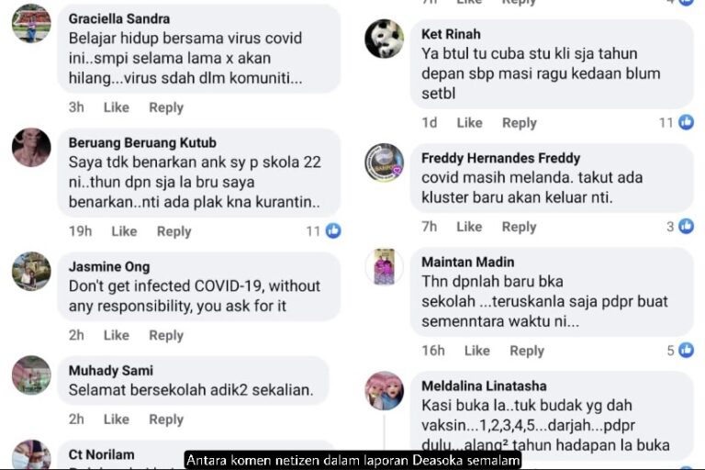The height and width of the screenshot is (470, 705).
Task: Reply to Muhady Sami's comment
Action: 166,420
